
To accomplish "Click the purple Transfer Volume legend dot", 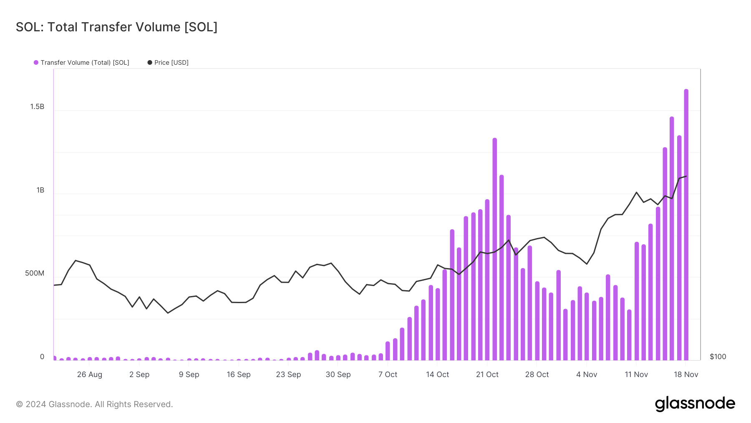I will (x=36, y=63).
